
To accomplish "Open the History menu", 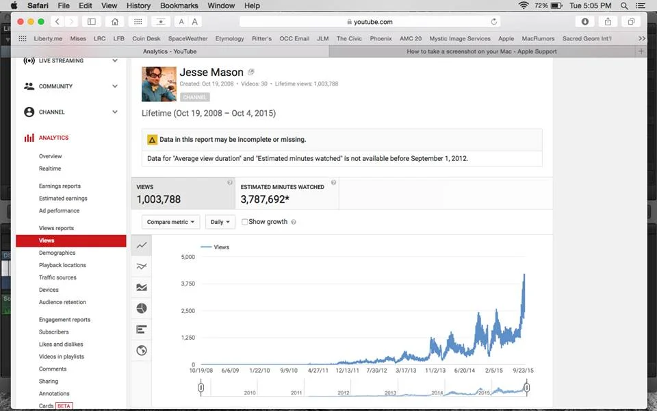I will tap(138, 6).
